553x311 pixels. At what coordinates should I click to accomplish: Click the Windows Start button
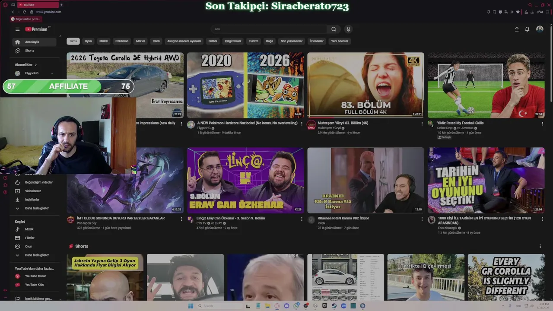tap(191, 306)
